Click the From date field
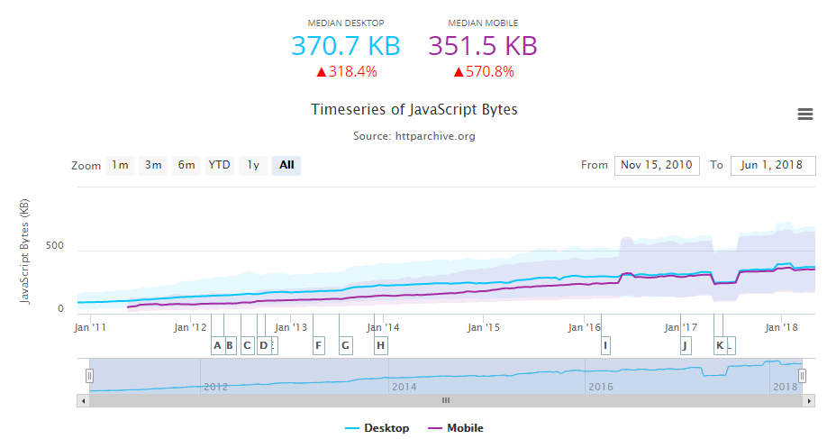Screen dimensions: 827x439 657,165
